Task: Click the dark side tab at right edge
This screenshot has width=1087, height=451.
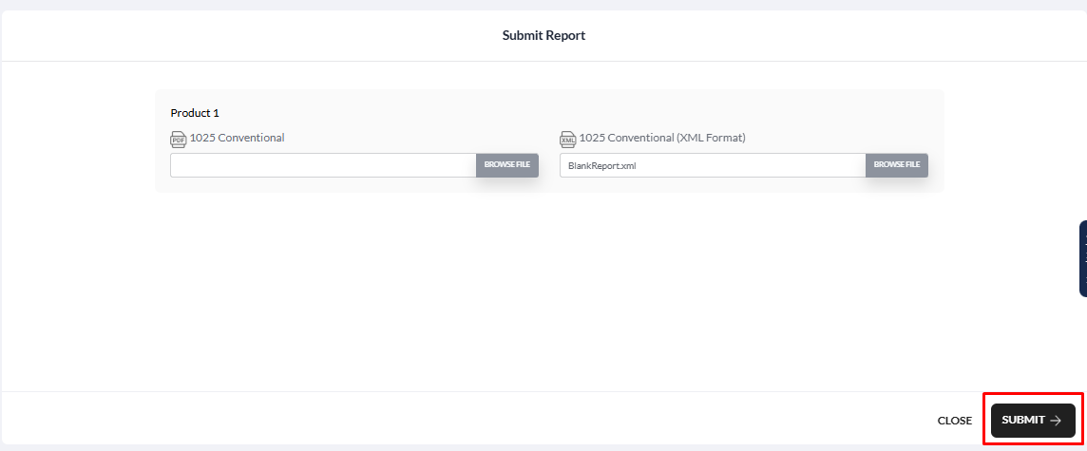Action: pos(1083,258)
